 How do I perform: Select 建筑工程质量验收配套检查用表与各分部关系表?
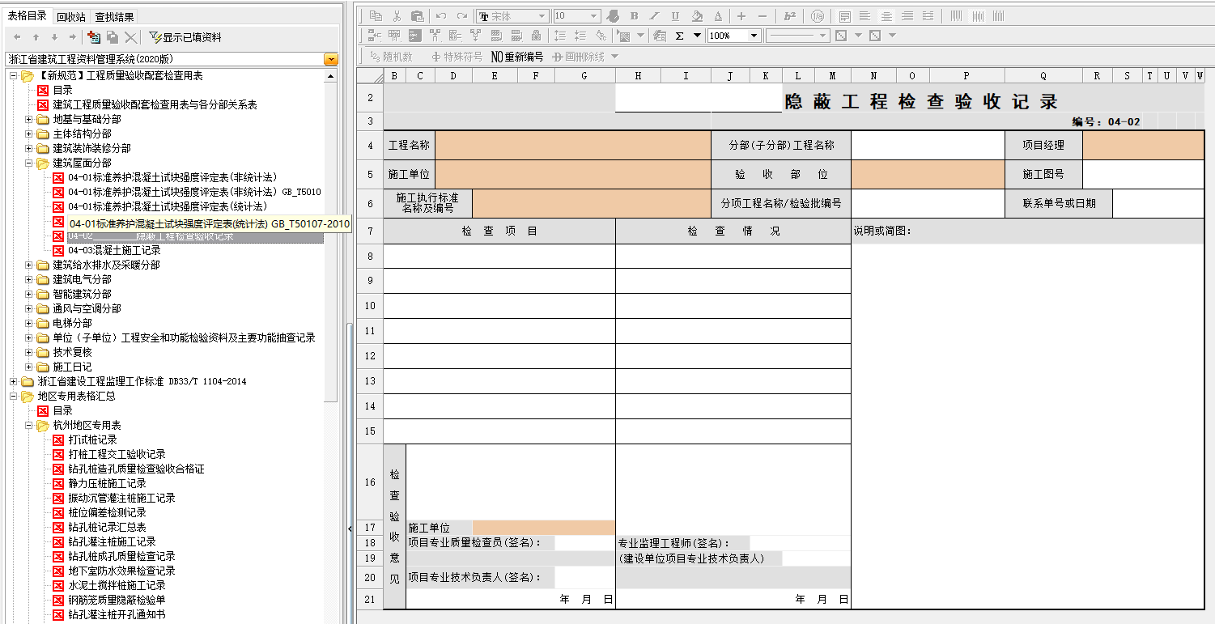155,104
